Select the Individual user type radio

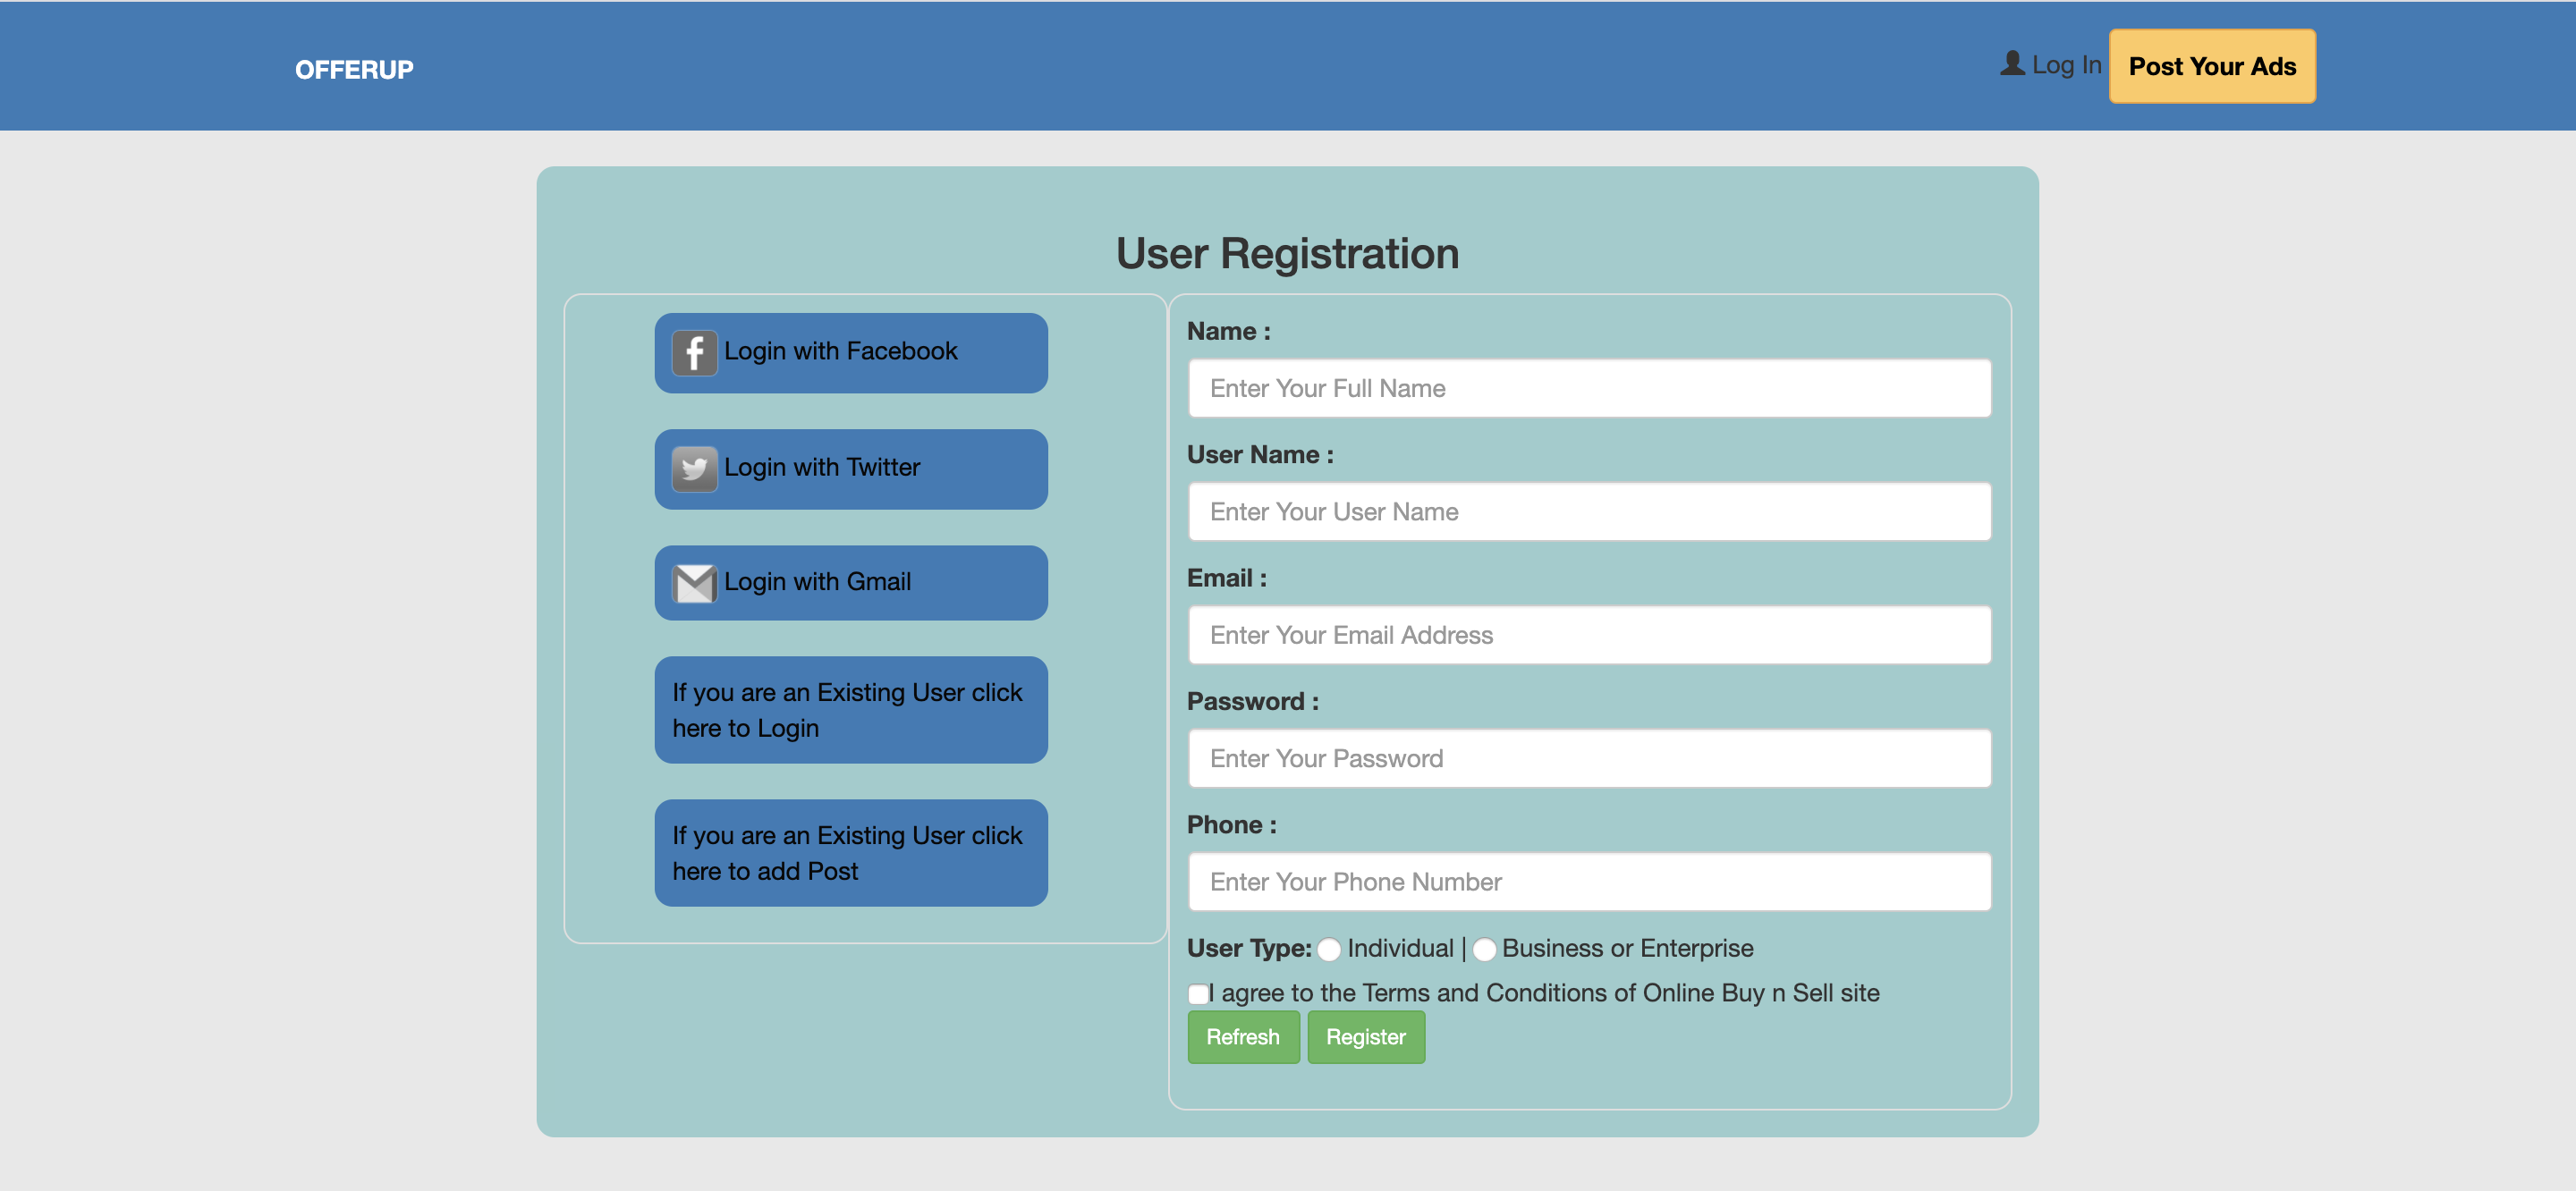coord(1328,949)
